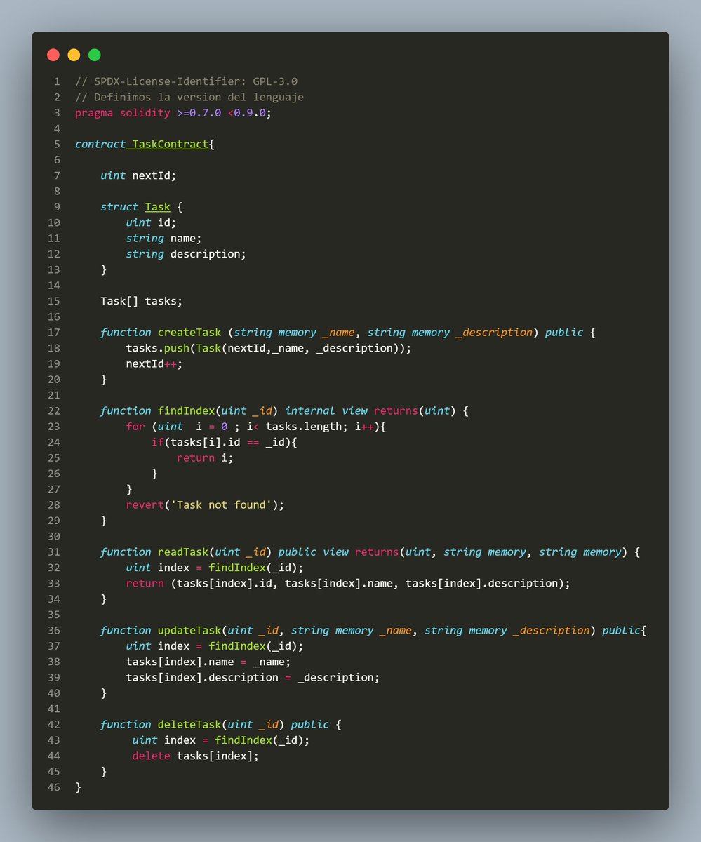This screenshot has height=842, width=701.
Task: Click the 'string description;' struct field
Action: click(186, 253)
